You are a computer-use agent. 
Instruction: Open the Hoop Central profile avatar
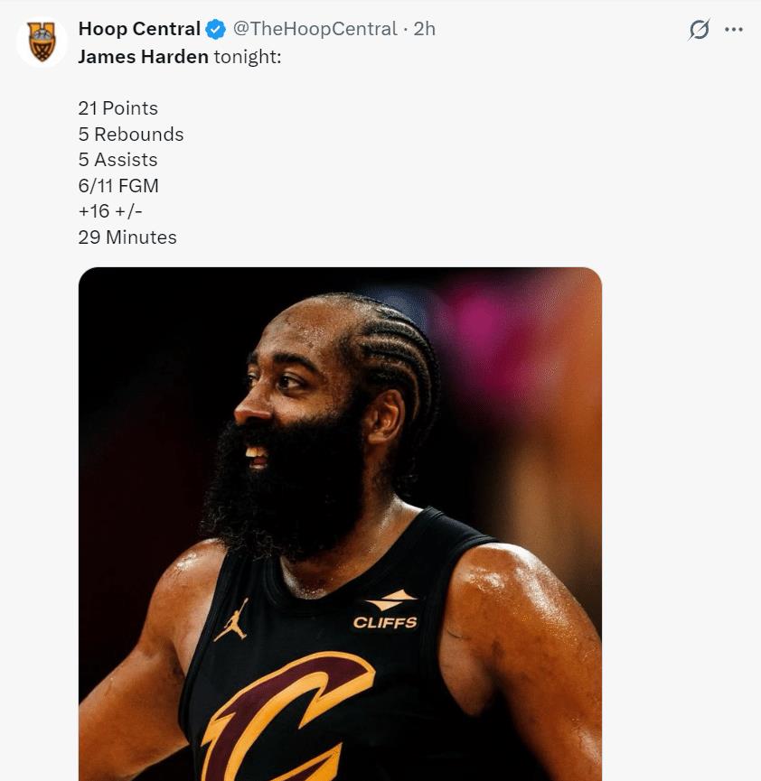[42, 42]
